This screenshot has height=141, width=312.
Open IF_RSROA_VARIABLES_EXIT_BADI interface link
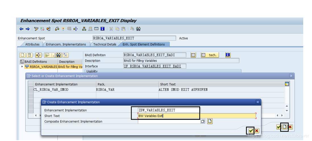(152, 66)
